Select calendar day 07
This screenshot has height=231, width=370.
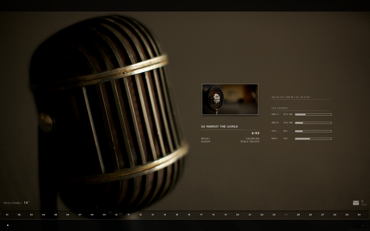pyautogui.click(x=80, y=215)
